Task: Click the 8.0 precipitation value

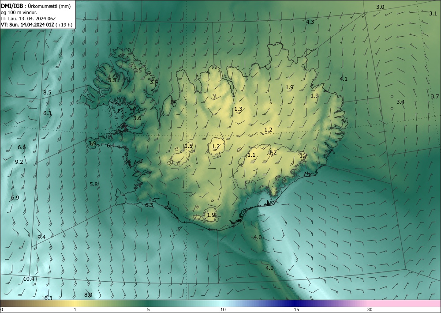Action: tap(88, 295)
